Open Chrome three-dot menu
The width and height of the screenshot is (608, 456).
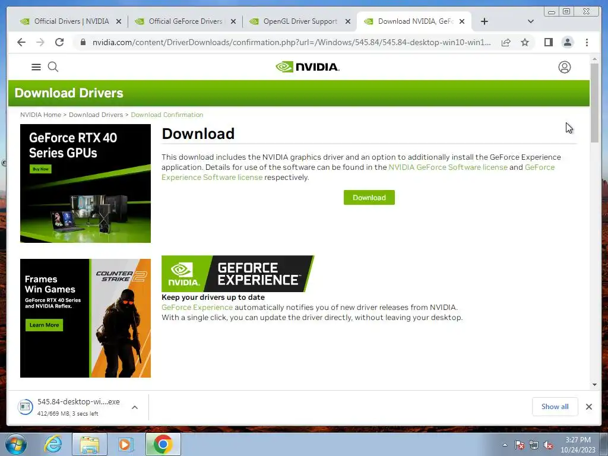click(x=587, y=42)
